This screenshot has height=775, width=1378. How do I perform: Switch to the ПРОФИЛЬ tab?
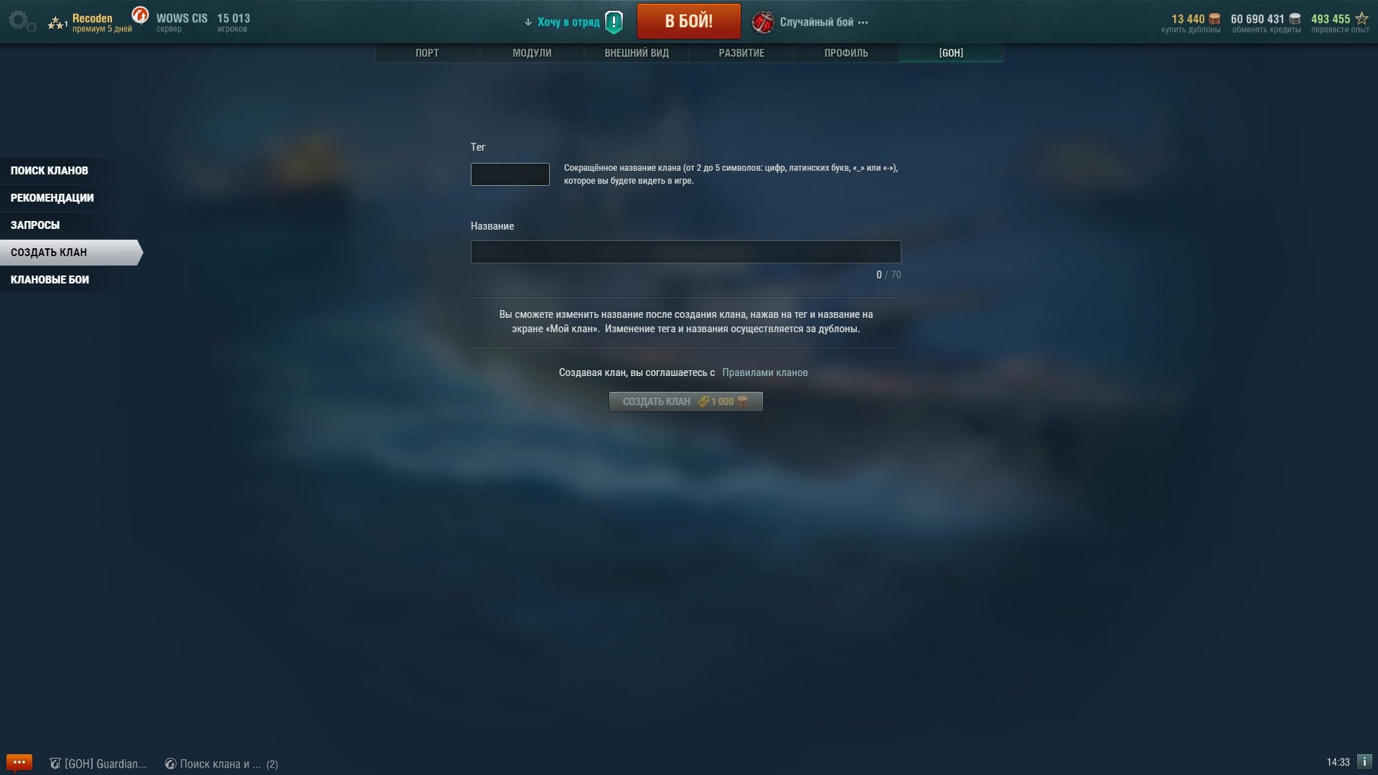click(846, 53)
